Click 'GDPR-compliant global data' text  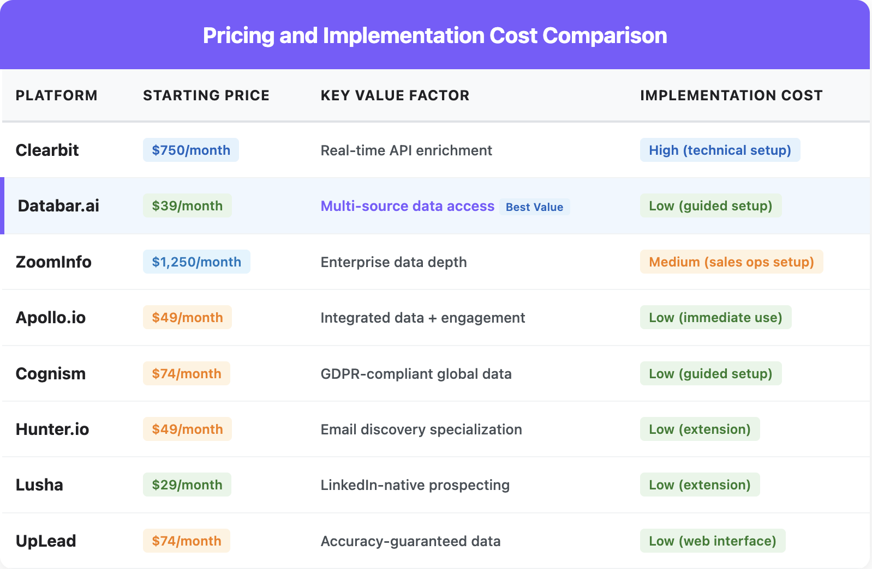[416, 374]
